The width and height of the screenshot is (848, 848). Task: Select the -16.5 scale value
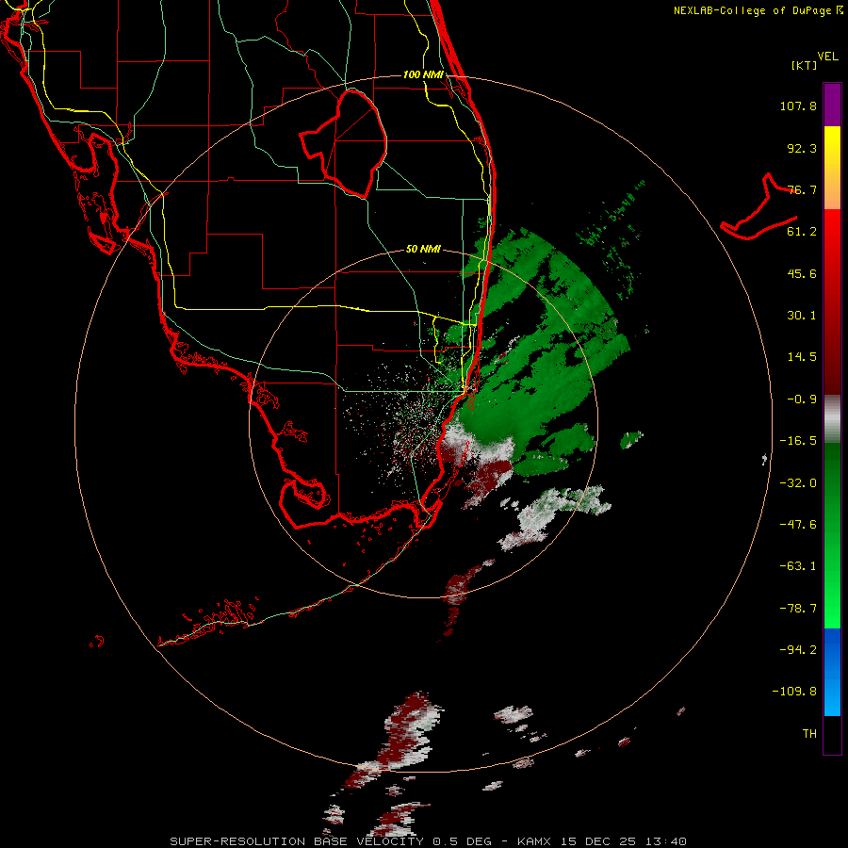[798, 441]
